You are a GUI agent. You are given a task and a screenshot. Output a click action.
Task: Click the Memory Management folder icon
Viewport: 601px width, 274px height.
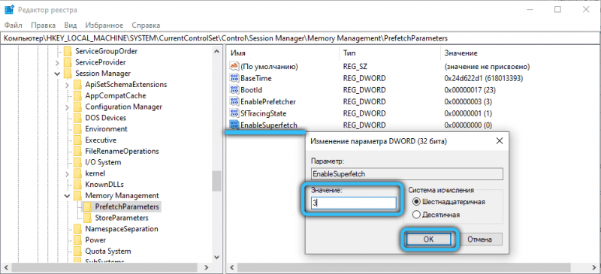(78, 195)
